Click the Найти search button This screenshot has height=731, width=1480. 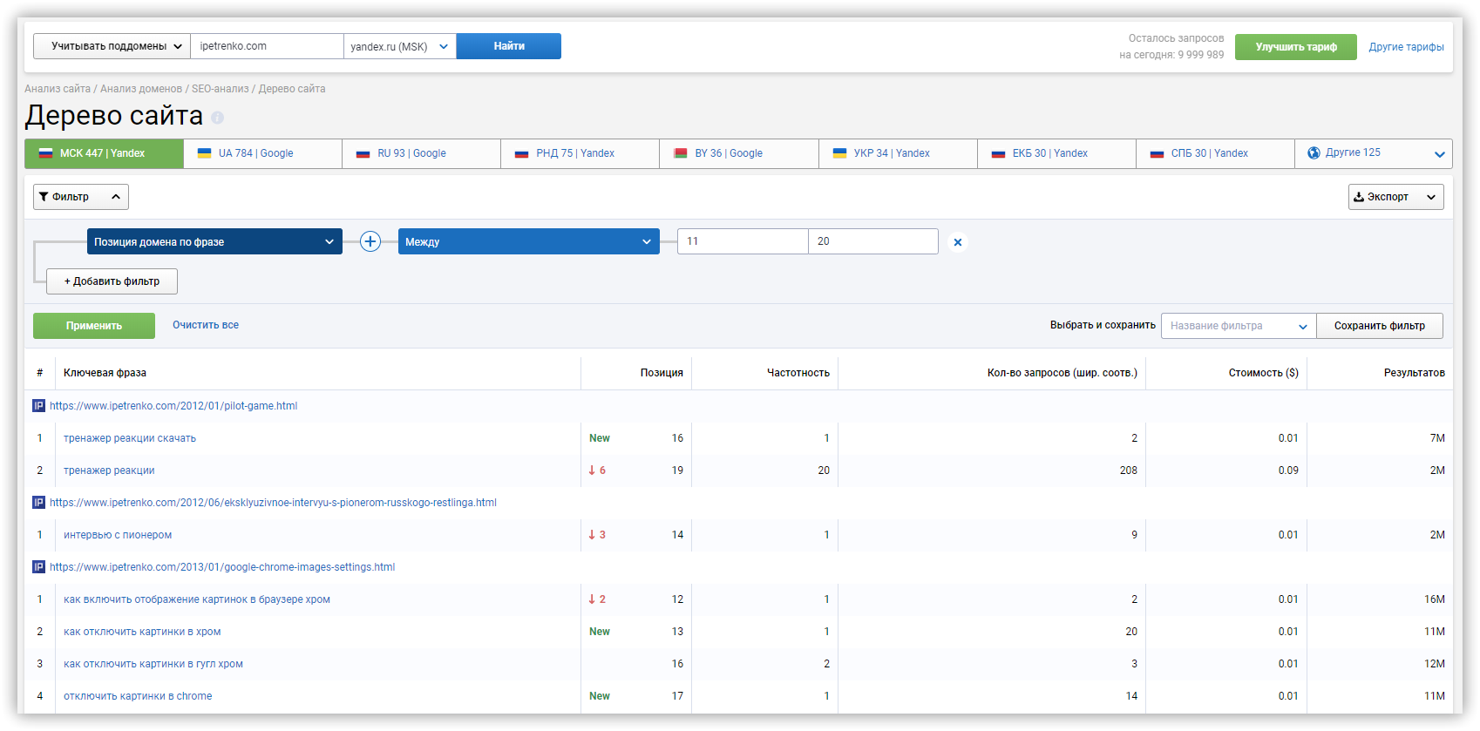click(509, 46)
